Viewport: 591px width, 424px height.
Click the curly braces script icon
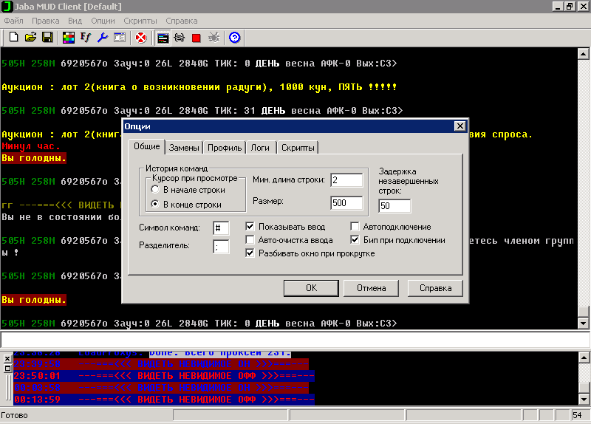tap(180, 37)
